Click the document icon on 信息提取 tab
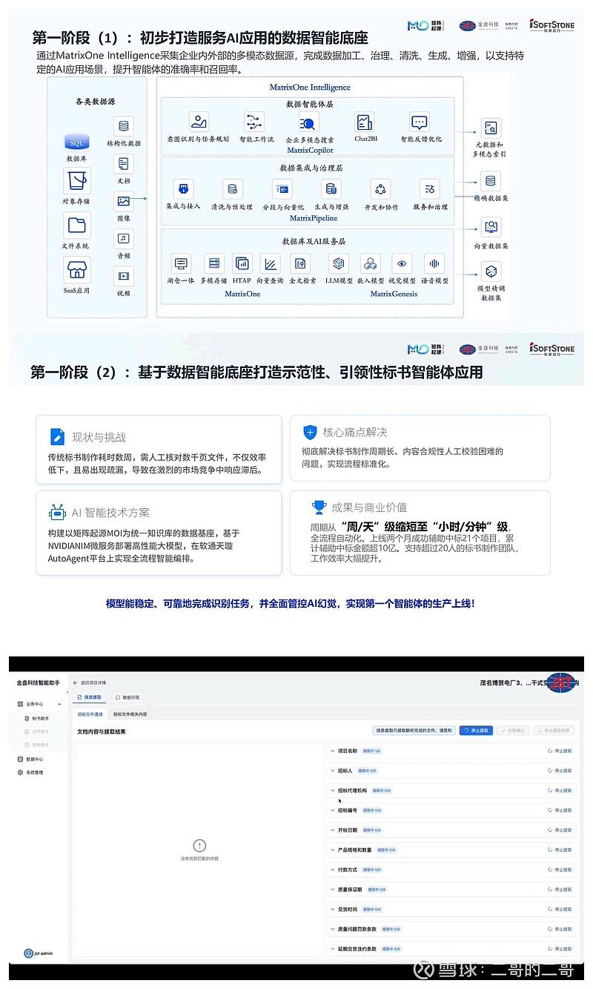 pyautogui.click(x=78, y=697)
